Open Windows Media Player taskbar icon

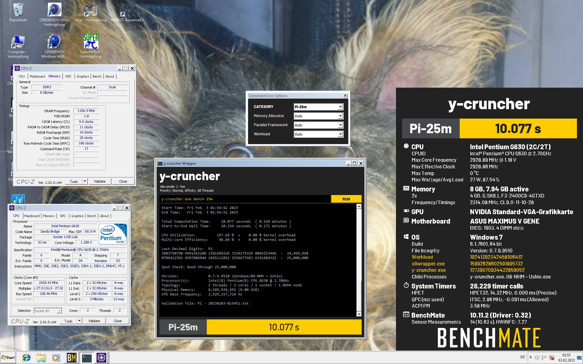[56, 358]
